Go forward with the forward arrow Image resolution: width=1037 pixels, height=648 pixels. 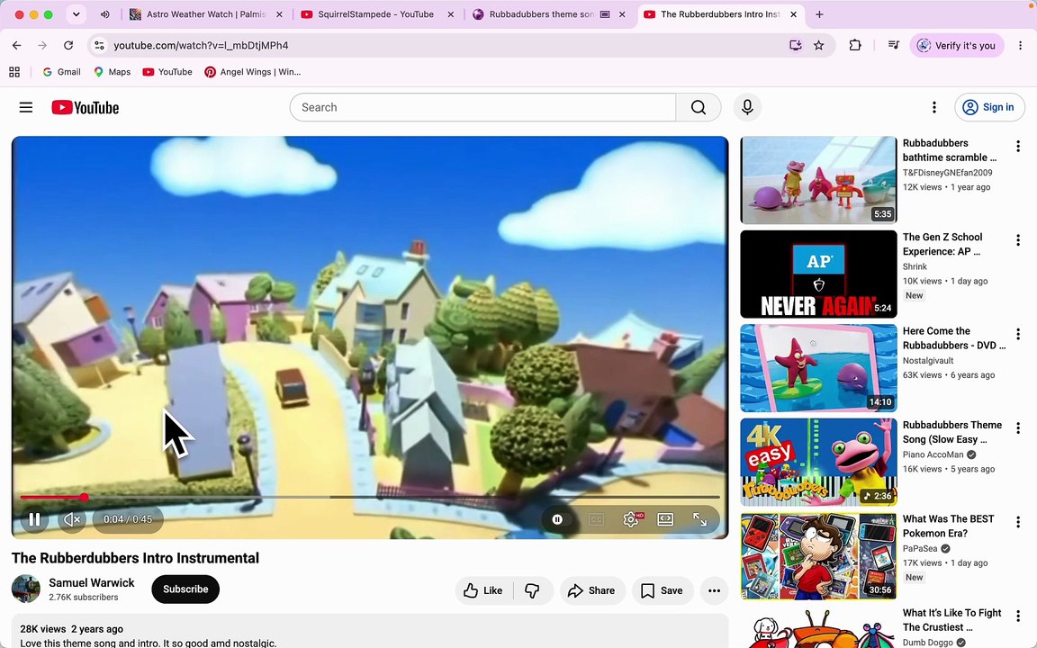coord(42,45)
